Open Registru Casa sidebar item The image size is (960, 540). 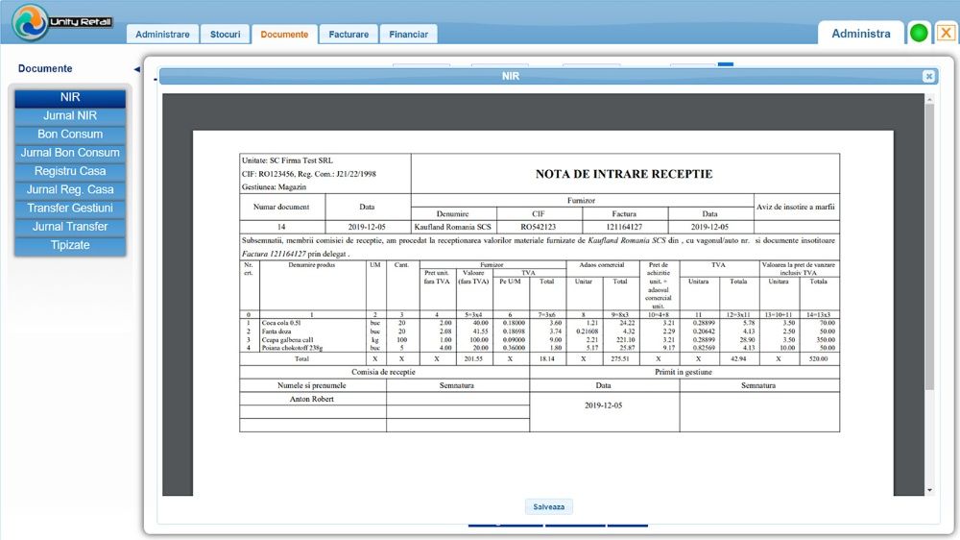[x=70, y=171]
